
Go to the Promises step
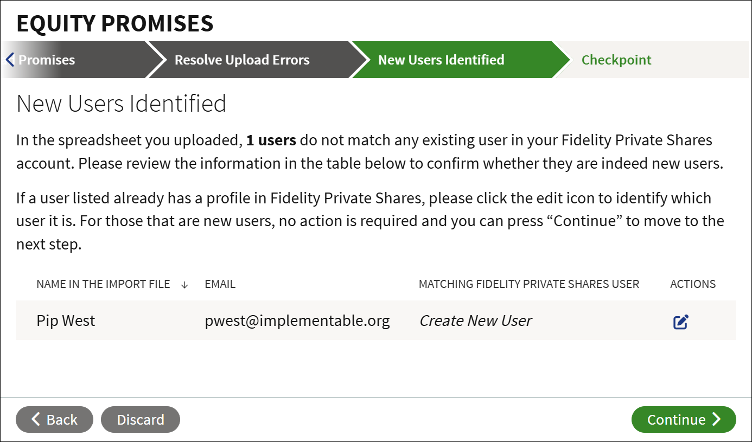point(47,60)
